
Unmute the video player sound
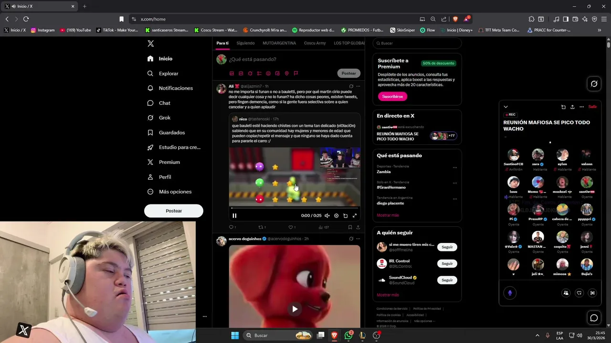coord(327,215)
